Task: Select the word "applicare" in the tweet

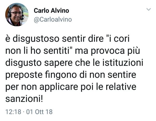Action: click(x=59, y=87)
